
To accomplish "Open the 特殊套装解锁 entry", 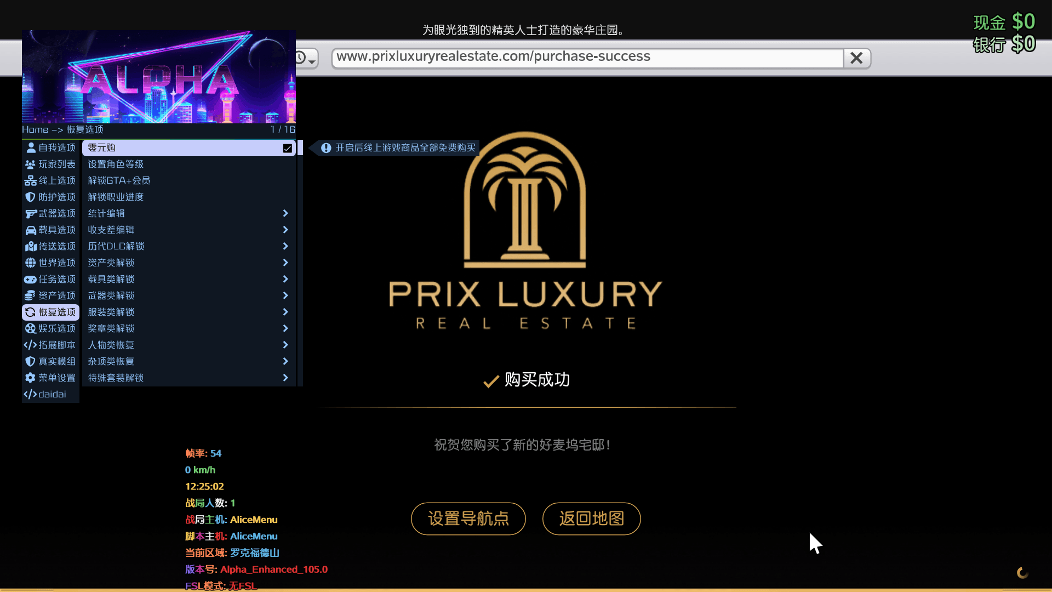I will [x=189, y=378].
